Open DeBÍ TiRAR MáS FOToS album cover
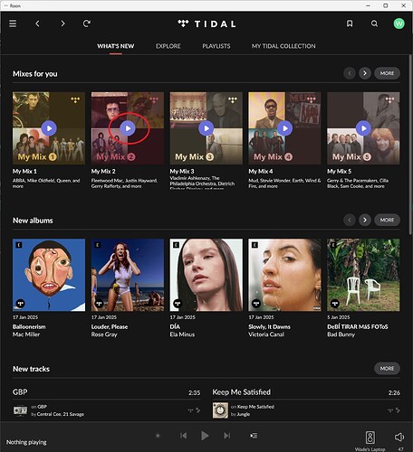 pos(363,275)
